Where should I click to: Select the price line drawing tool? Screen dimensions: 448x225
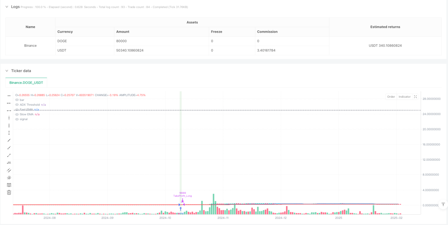point(9,162)
